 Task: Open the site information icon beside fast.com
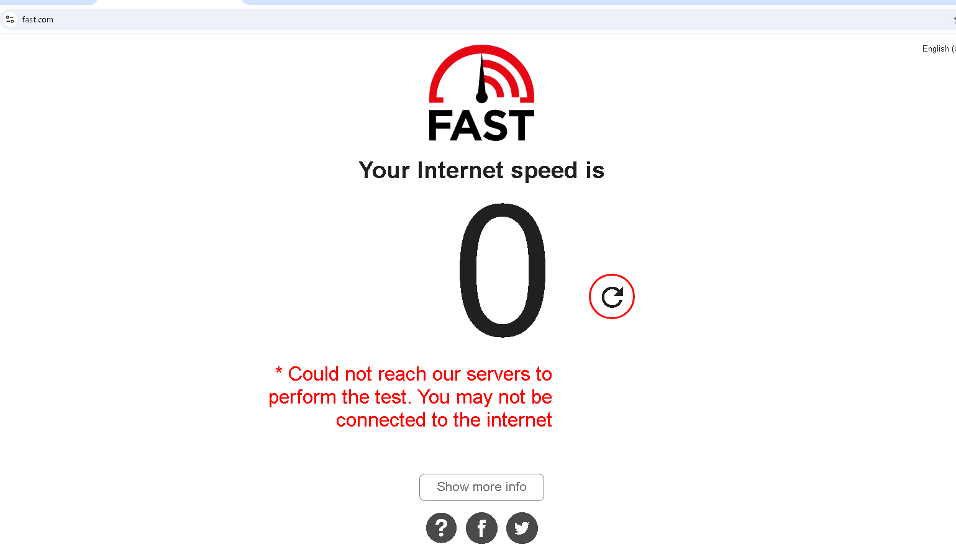pyautogui.click(x=10, y=19)
